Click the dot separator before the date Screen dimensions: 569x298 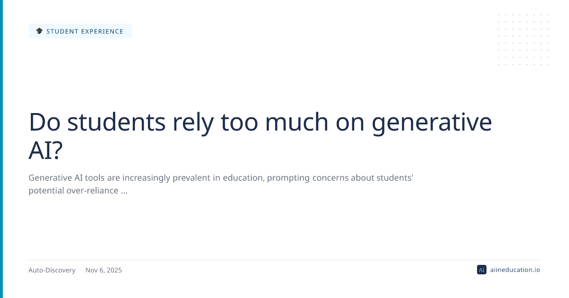[x=80, y=271]
